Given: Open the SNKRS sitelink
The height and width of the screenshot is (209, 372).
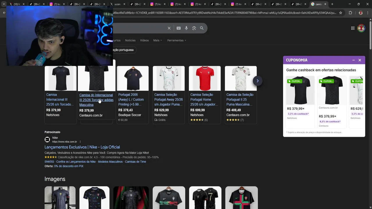Looking at the screenshot, I should (x=49, y=162).
